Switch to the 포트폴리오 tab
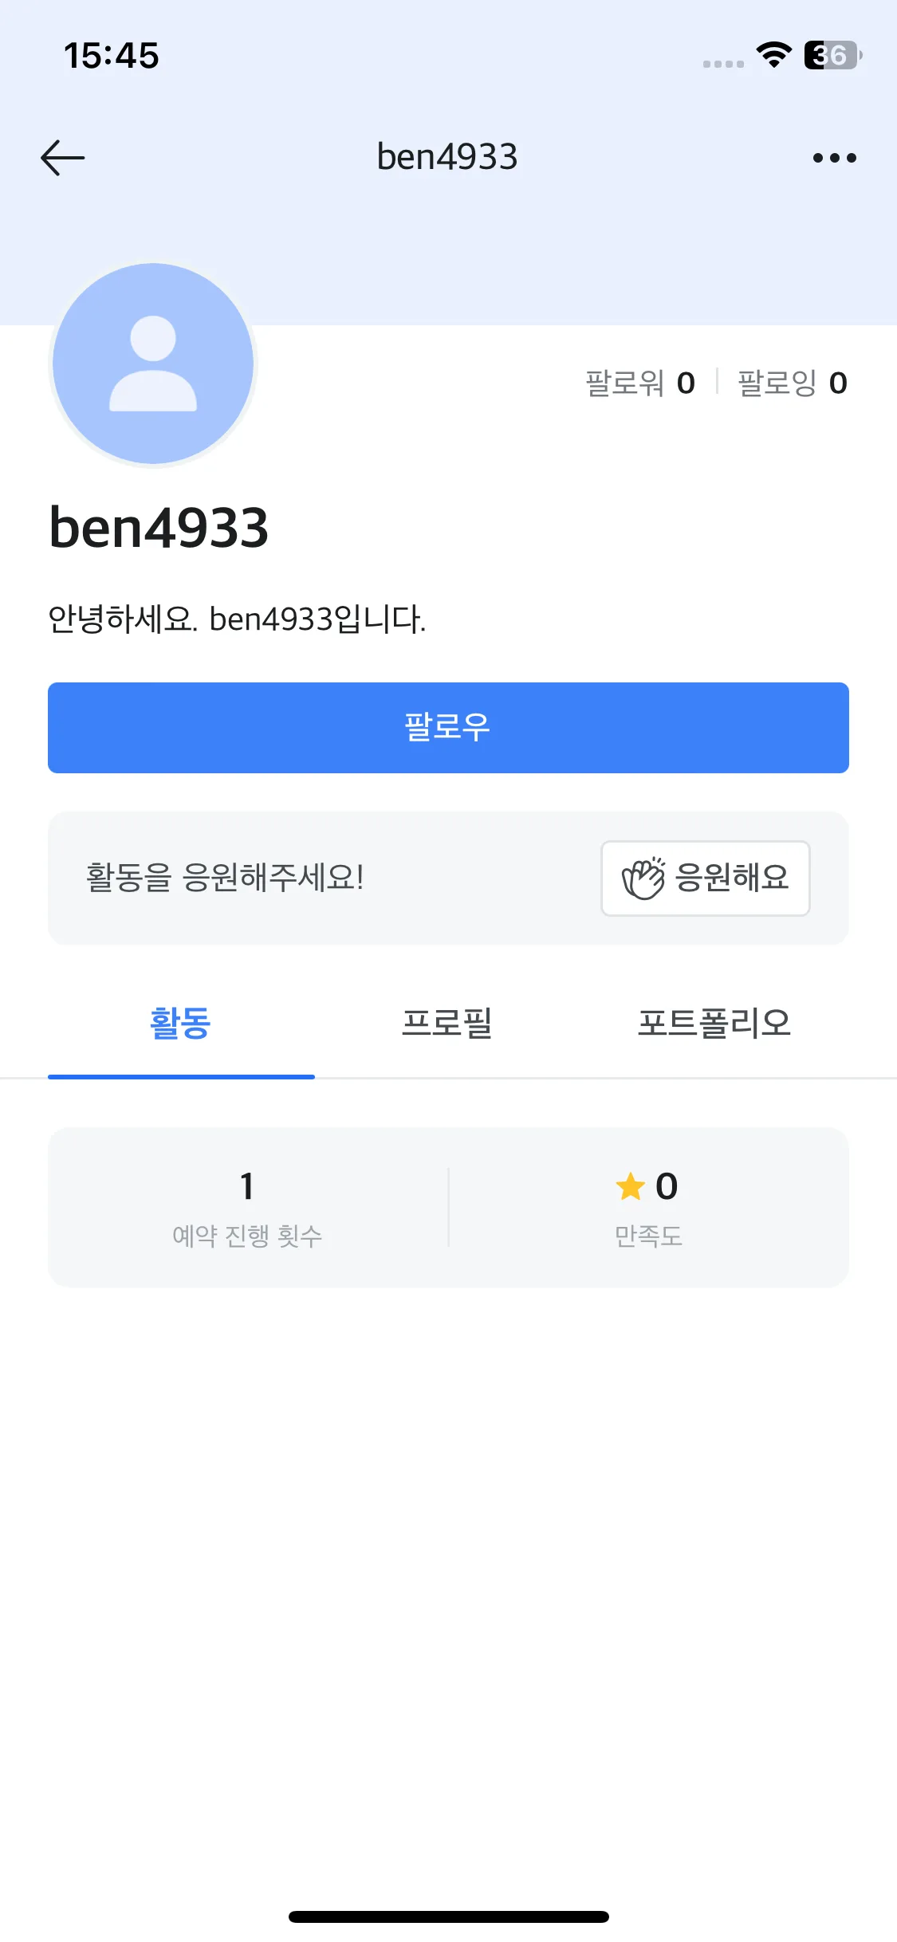This screenshot has width=897, height=1942. [x=714, y=1024]
